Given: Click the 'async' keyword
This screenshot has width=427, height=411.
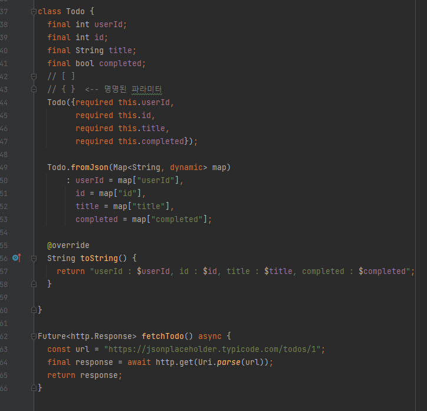Looking at the screenshot, I should click(210, 336).
